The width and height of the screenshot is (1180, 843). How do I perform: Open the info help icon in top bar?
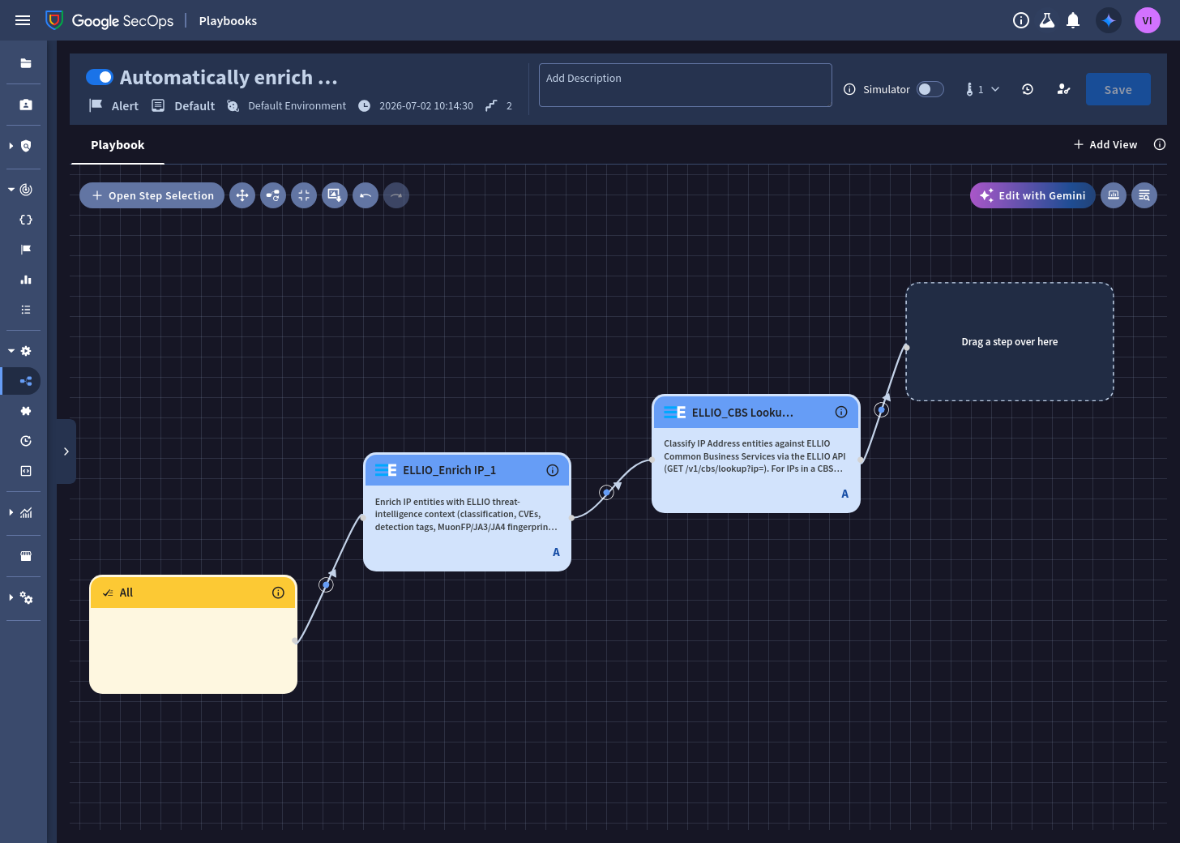1021,20
